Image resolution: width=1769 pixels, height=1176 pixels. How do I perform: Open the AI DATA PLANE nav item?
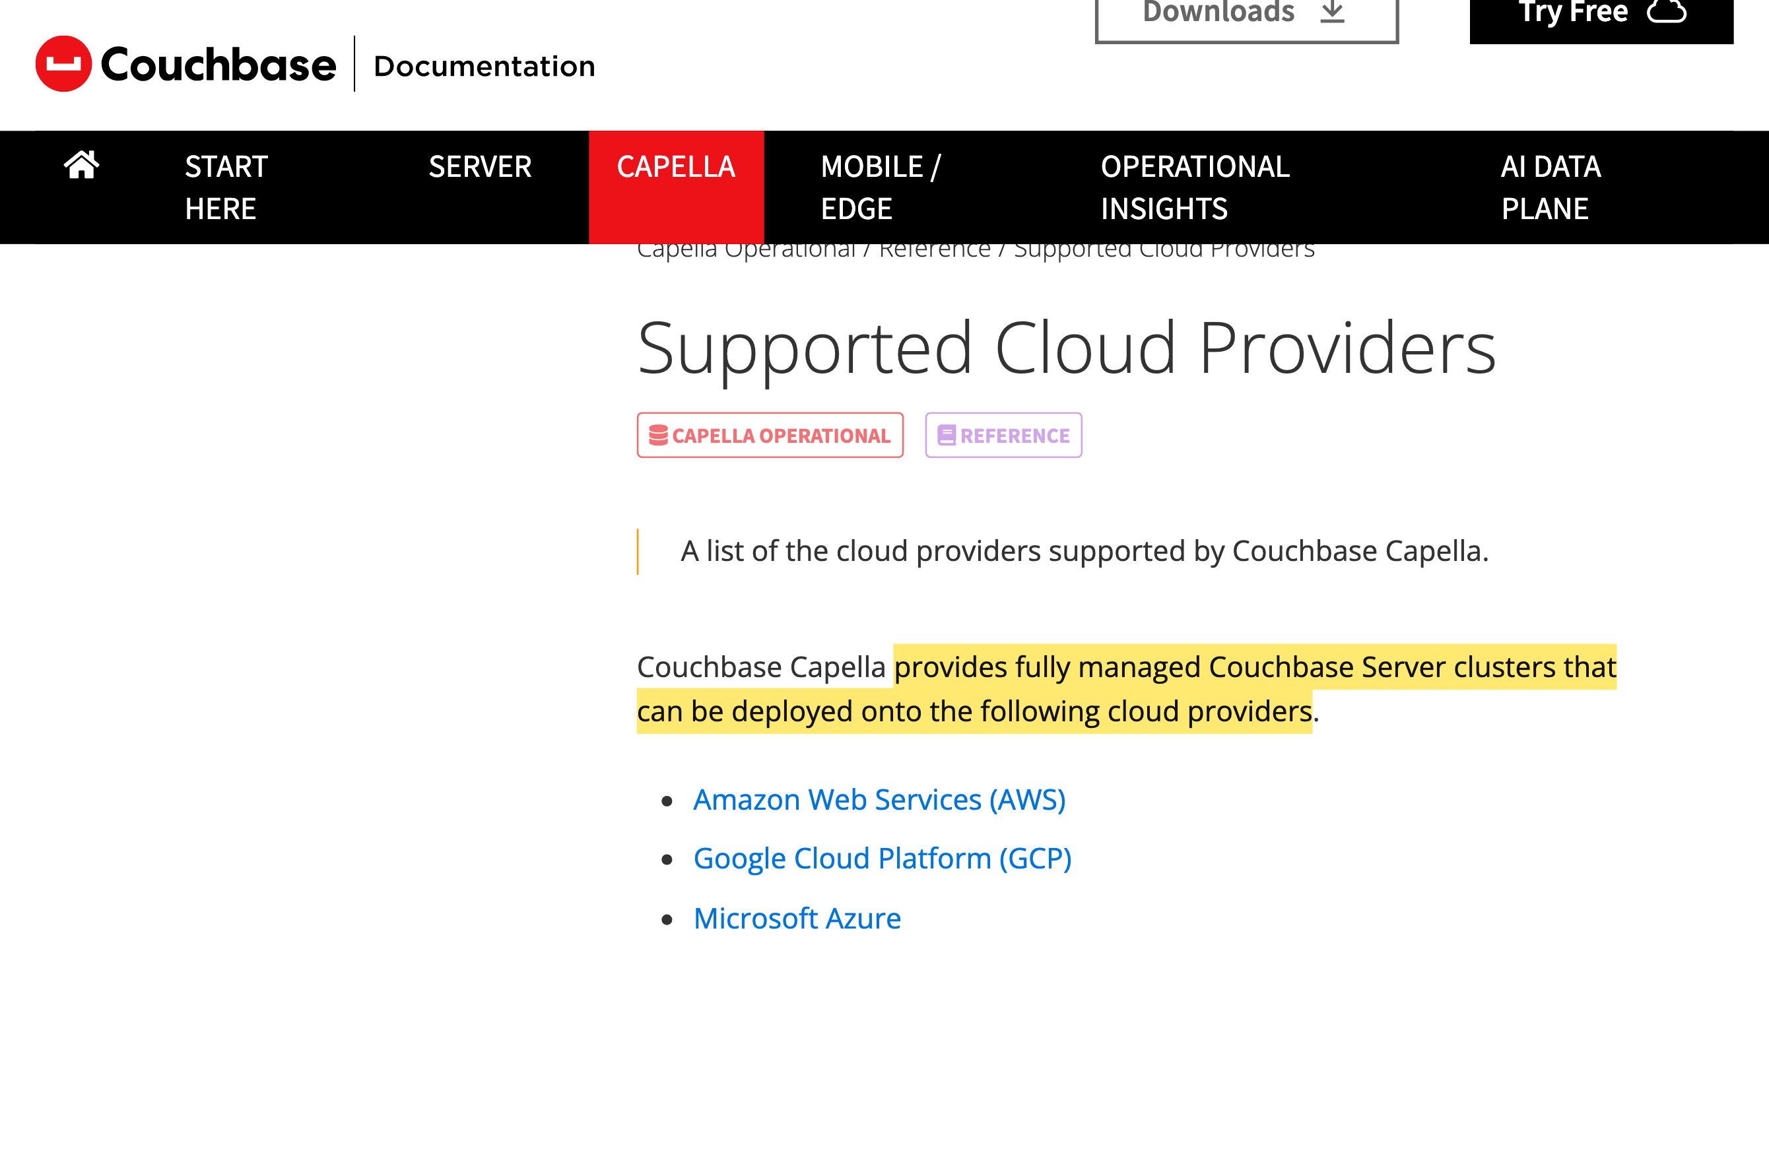(1551, 187)
